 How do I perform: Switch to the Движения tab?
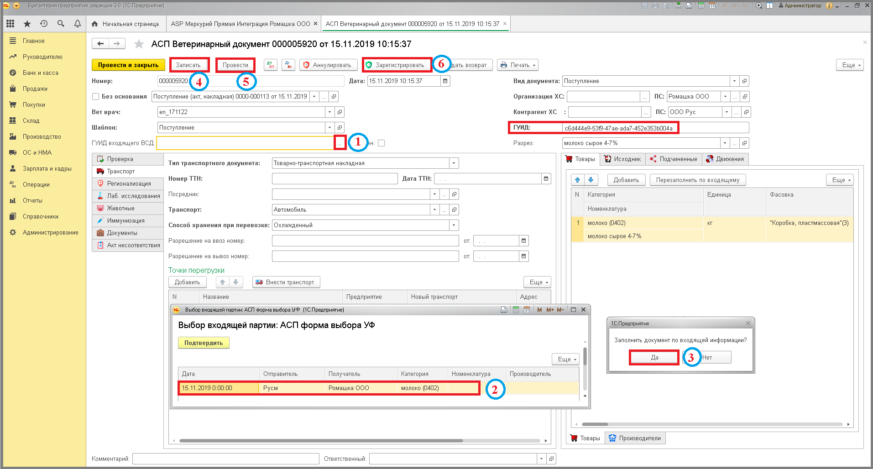(x=725, y=159)
